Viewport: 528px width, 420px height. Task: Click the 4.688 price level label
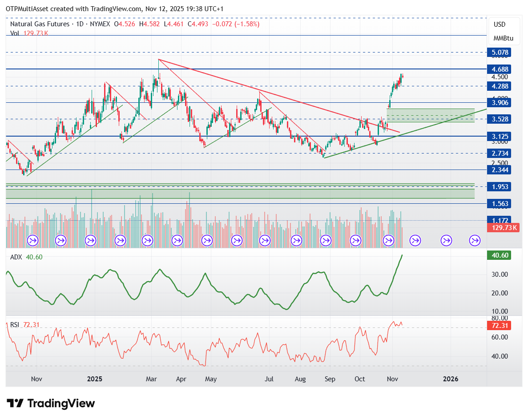tap(500, 69)
